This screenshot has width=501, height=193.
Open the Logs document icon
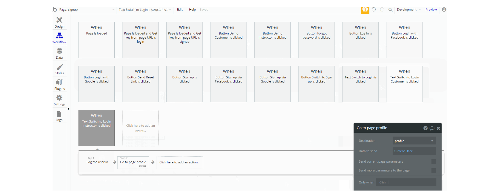(x=59, y=114)
